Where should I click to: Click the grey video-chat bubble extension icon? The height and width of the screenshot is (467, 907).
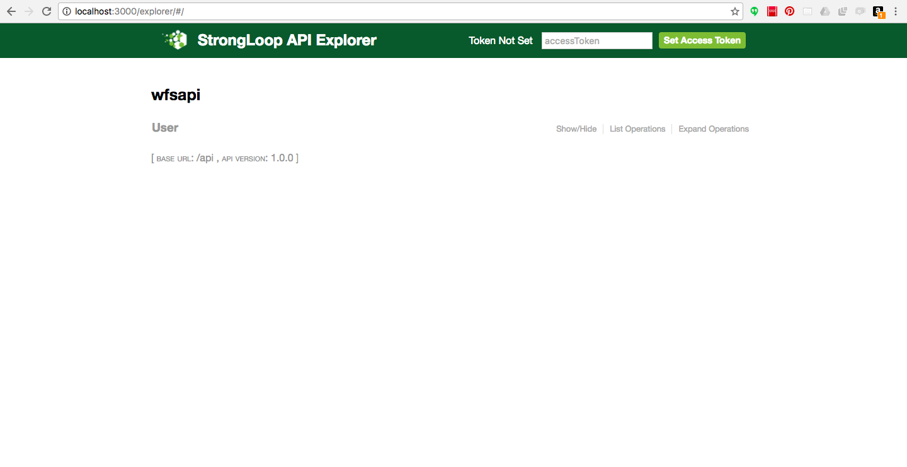pyautogui.click(x=860, y=11)
